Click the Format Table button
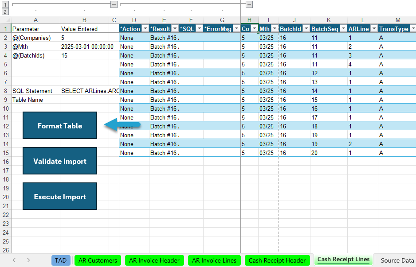Viewport: 416px width, 267px height. click(60, 125)
